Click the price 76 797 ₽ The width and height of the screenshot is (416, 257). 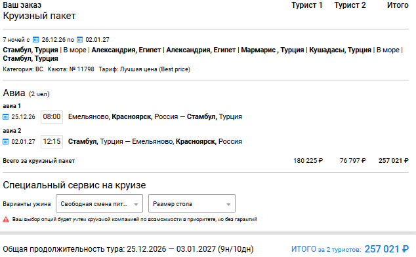tap(352, 160)
